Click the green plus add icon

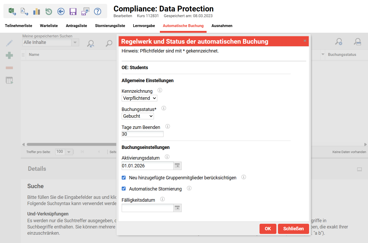tap(9, 55)
